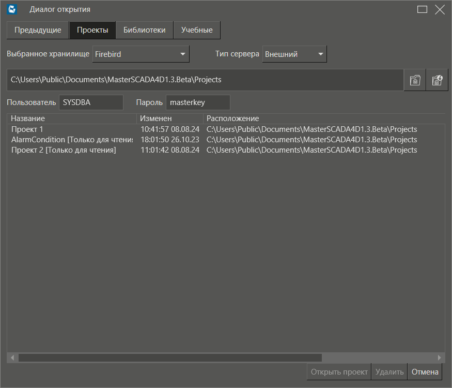The width and height of the screenshot is (452, 388).
Task: Select the Проекты tab
Action: [92, 30]
